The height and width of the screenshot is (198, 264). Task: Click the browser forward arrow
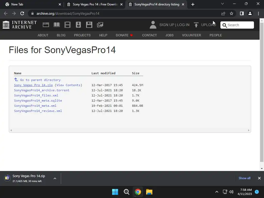tap(14, 13)
